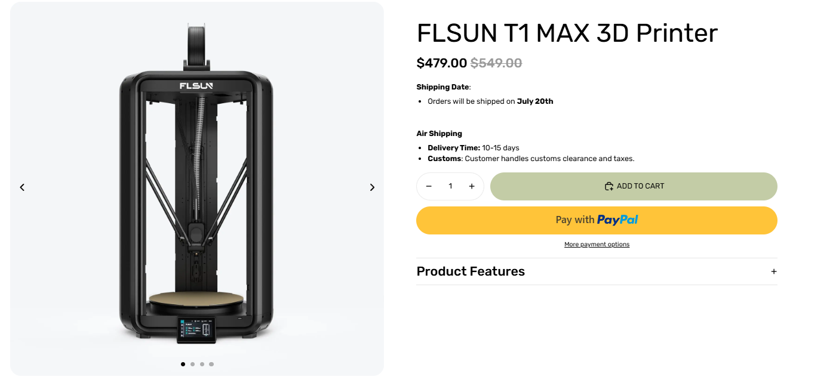Viewport: 836px width, 383px height.
Task: Click the ADD TO CART label
Action: coord(640,186)
